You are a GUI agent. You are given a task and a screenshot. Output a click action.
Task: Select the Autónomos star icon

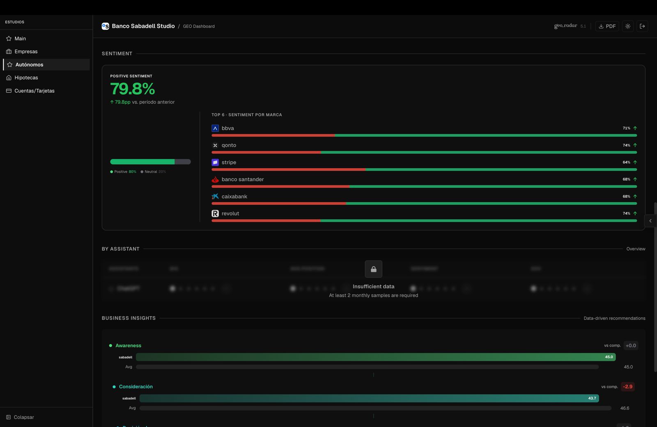point(9,65)
